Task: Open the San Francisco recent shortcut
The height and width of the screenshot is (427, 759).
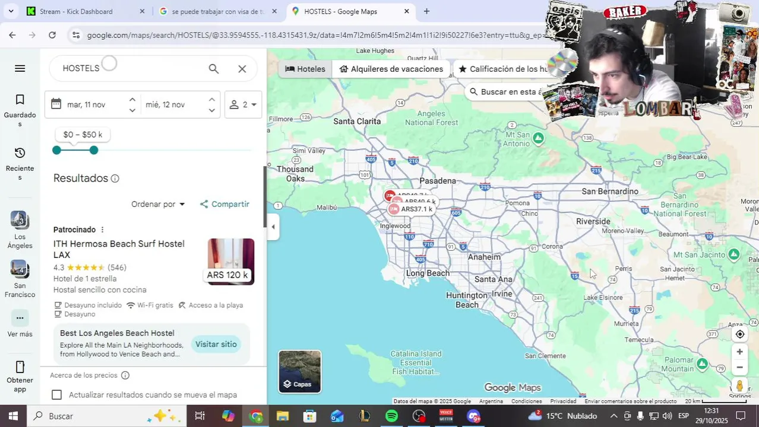Action: [x=20, y=279]
